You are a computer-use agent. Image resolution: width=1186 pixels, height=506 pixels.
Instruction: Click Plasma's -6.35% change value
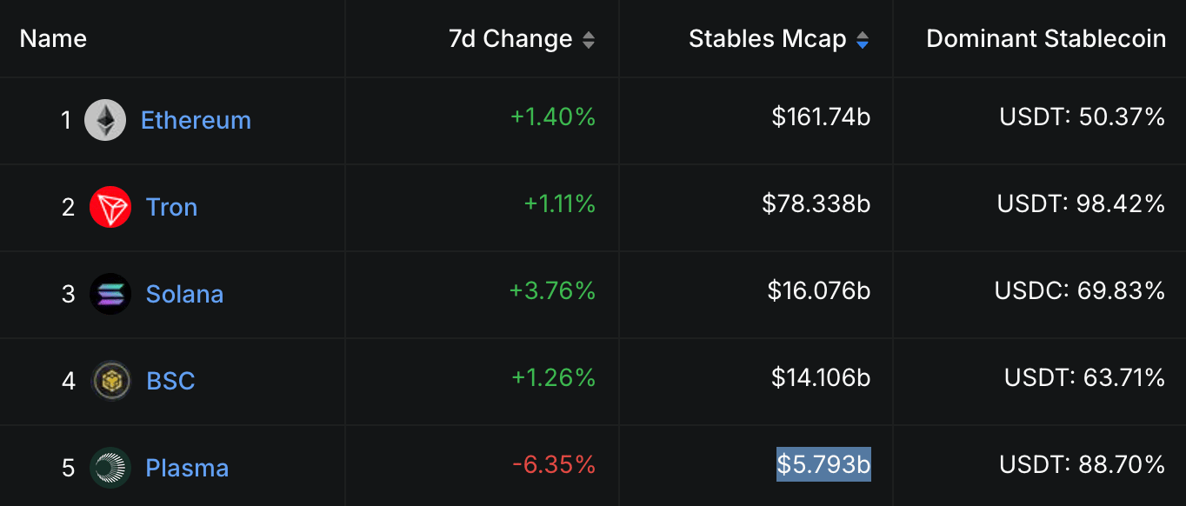coord(554,464)
